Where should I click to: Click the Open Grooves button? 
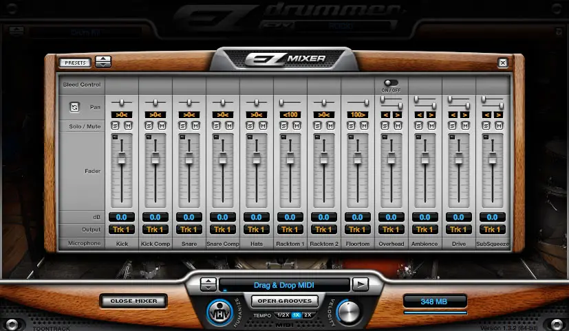point(285,301)
